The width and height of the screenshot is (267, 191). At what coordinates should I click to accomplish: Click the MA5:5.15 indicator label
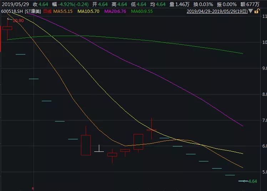click(x=63, y=11)
